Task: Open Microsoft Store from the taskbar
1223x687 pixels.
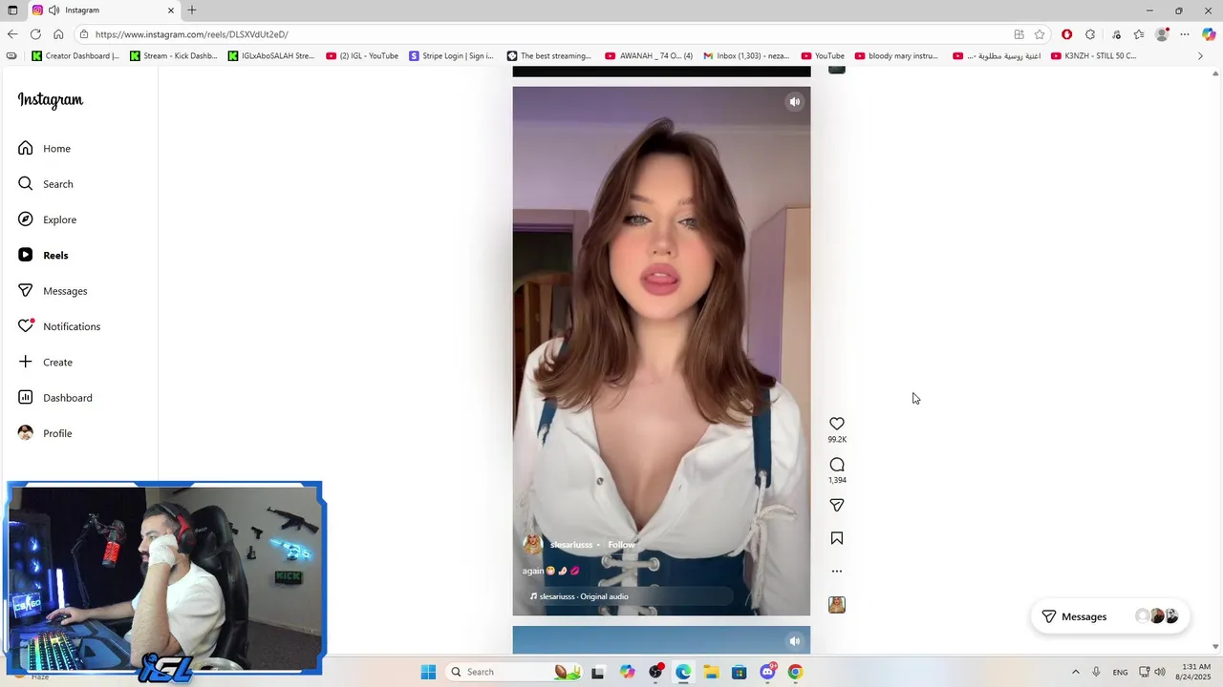Action: click(740, 672)
